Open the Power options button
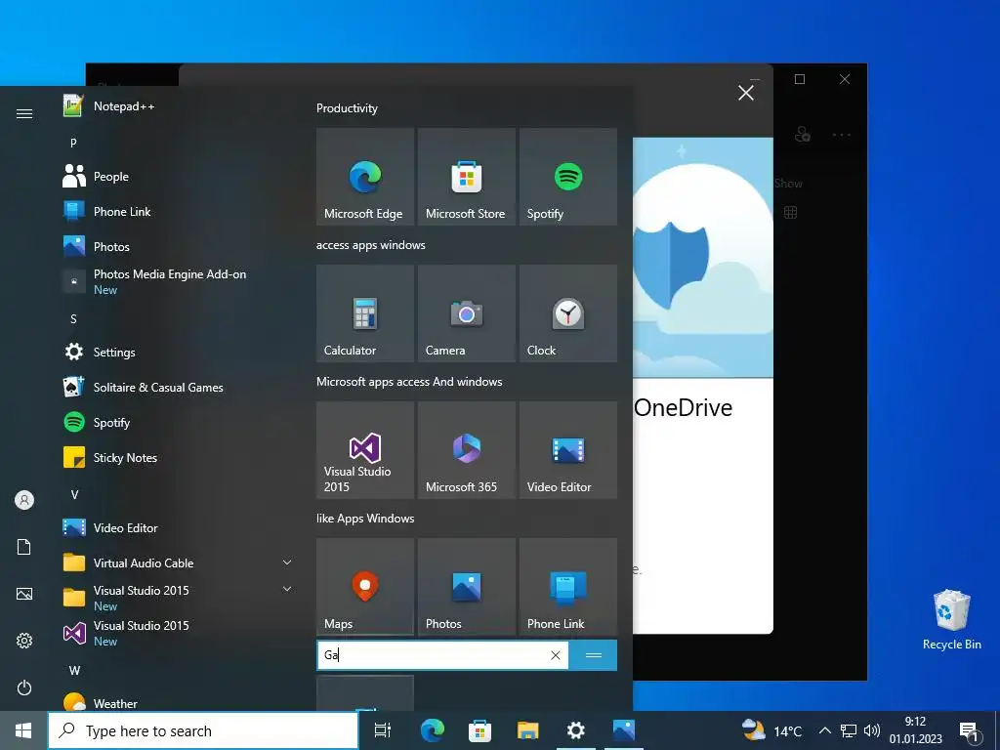Screen dimensions: 1000x750 pos(24,688)
